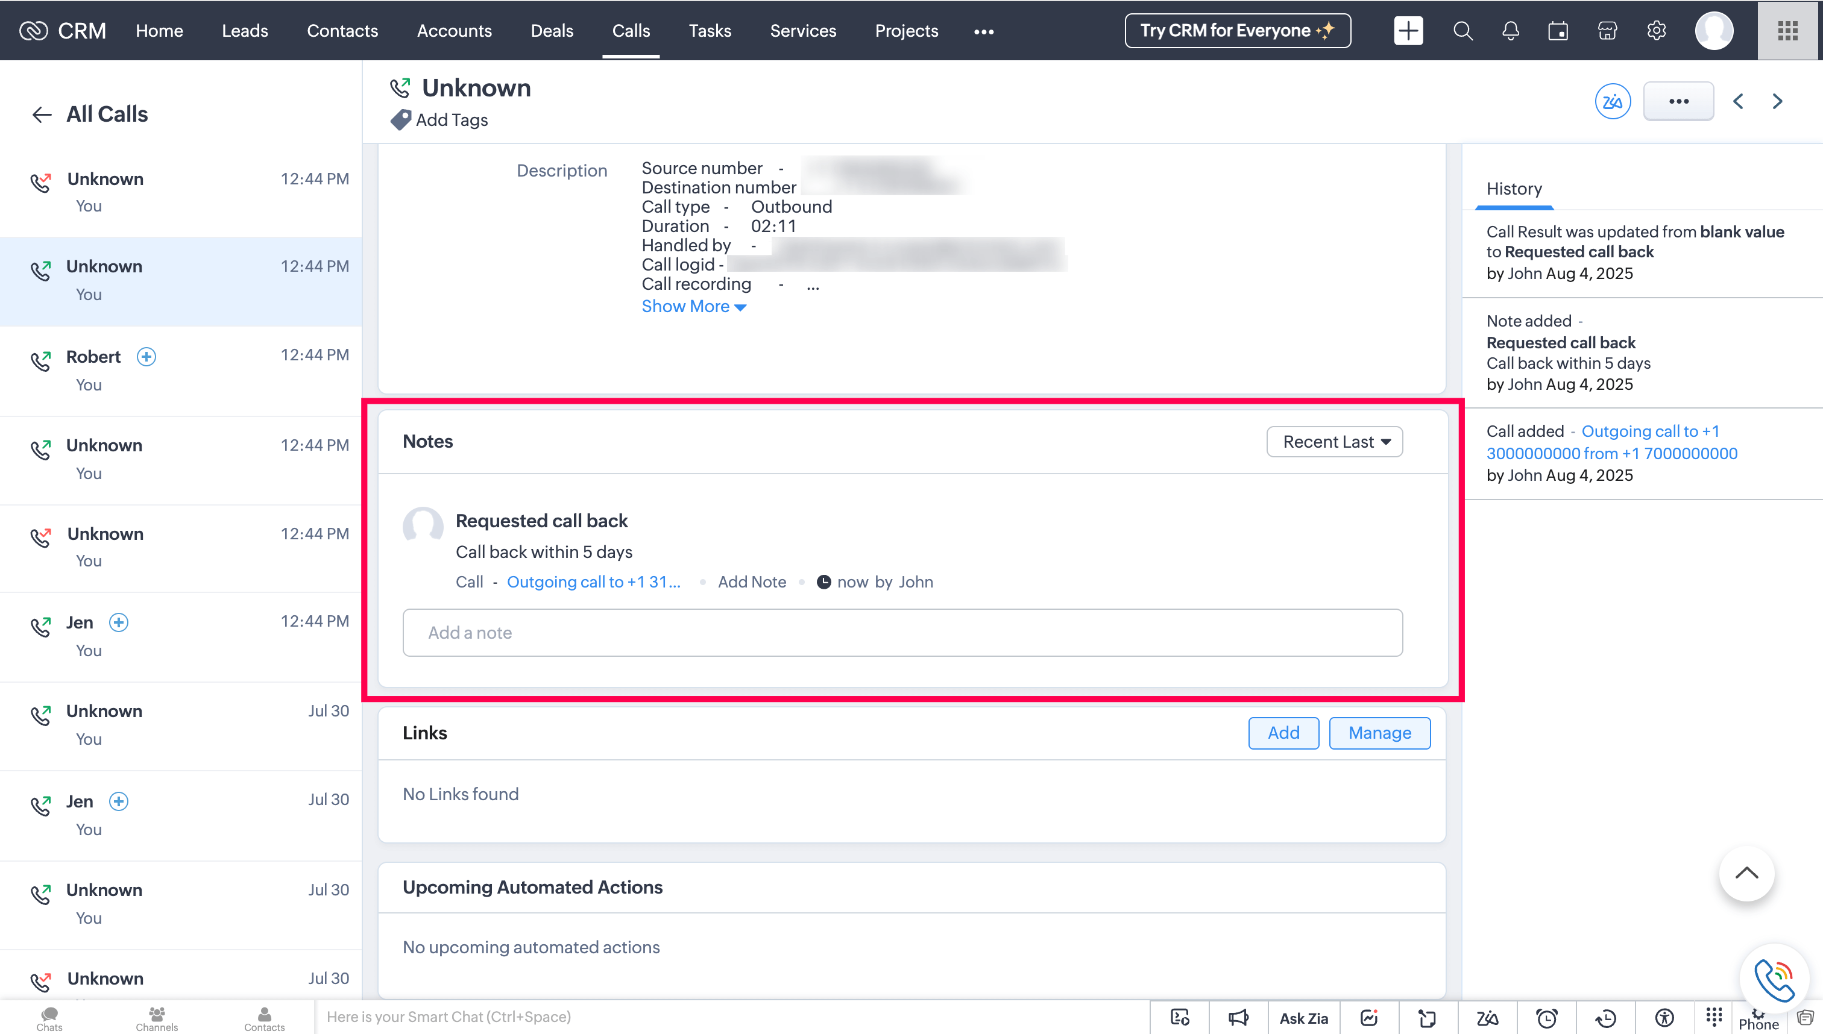Open the History tab
This screenshot has height=1034, width=1823.
(1514, 189)
